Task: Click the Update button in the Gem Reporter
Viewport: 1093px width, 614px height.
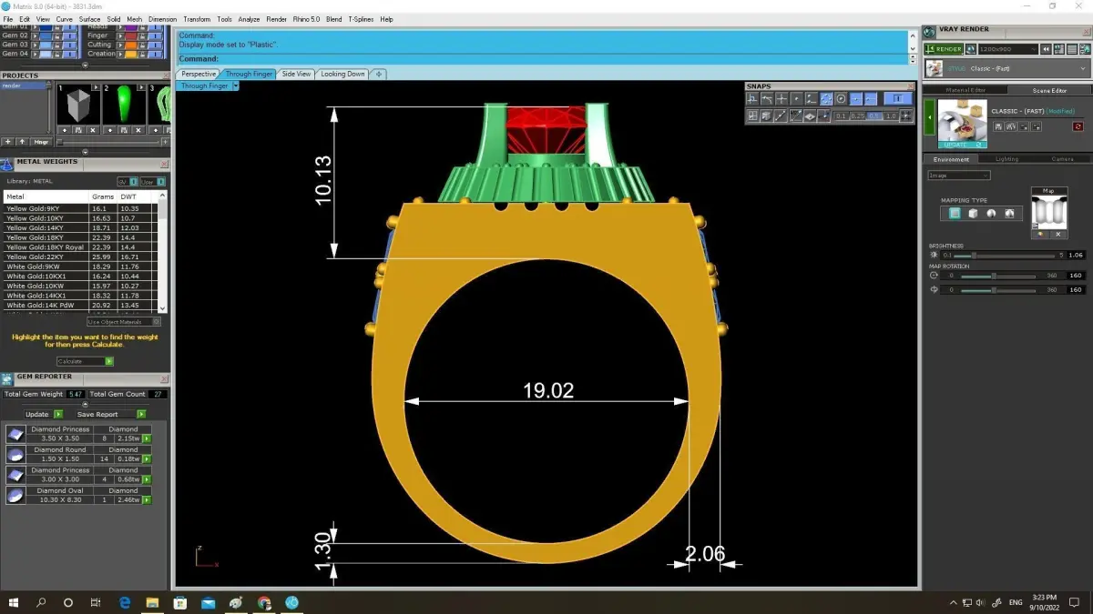Action: tap(43, 415)
